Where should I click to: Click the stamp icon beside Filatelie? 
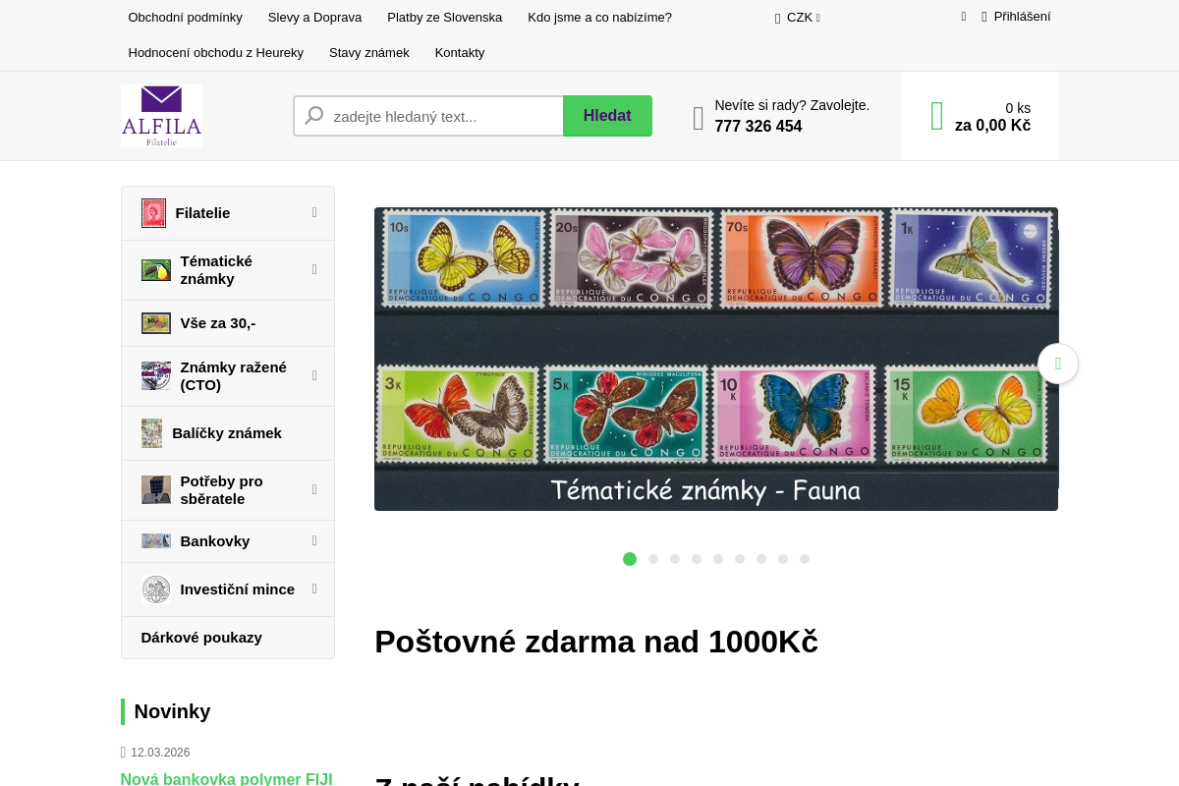(x=153, y=213)
